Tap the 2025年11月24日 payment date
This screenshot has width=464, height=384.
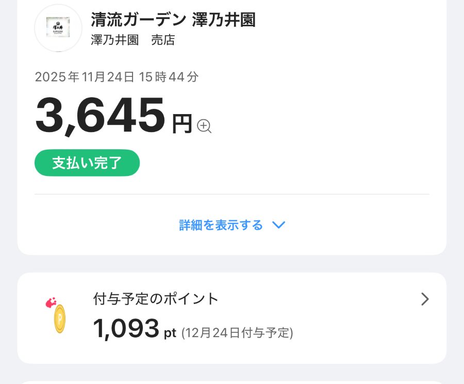[x=85, y=77]
